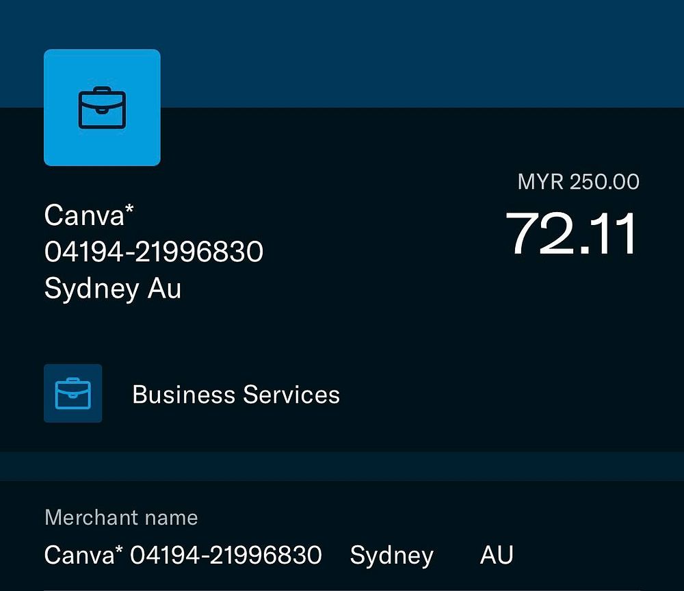Click the Canva* text in merchant name row
Image resolution: width=684 pixels, height=591 pixels.
pyautogui.click(x=83, y=555)
